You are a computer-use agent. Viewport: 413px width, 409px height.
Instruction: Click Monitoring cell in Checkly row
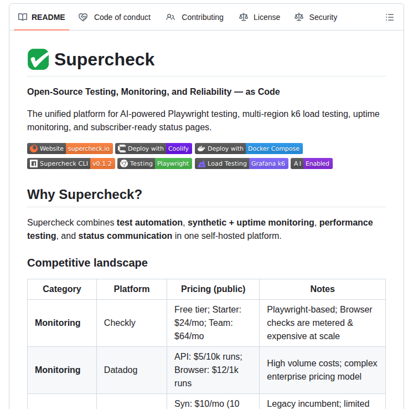[62, 323]
